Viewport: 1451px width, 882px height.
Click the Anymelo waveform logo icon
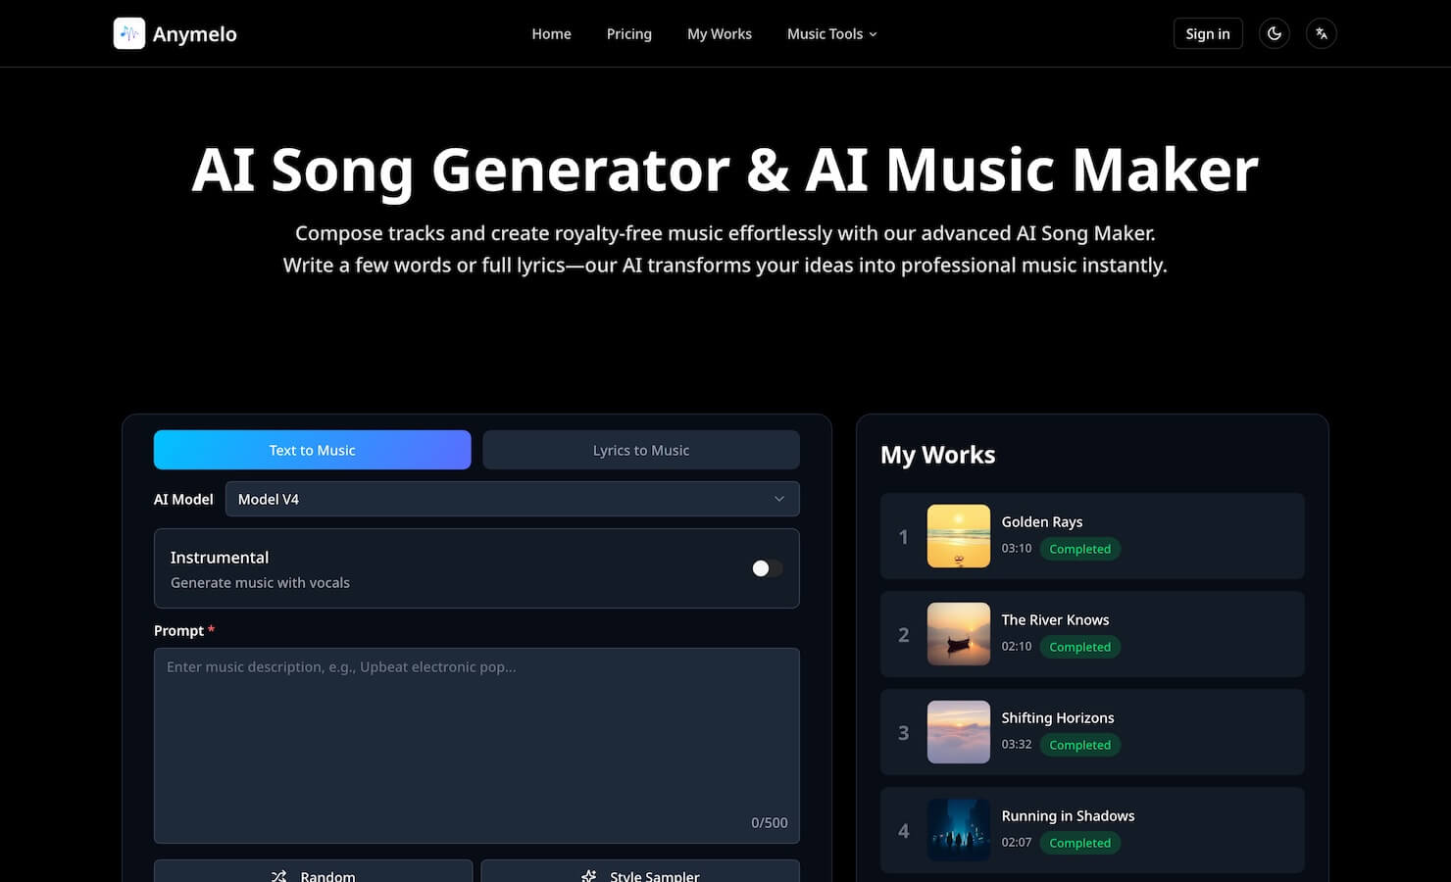tap(129, 33)
